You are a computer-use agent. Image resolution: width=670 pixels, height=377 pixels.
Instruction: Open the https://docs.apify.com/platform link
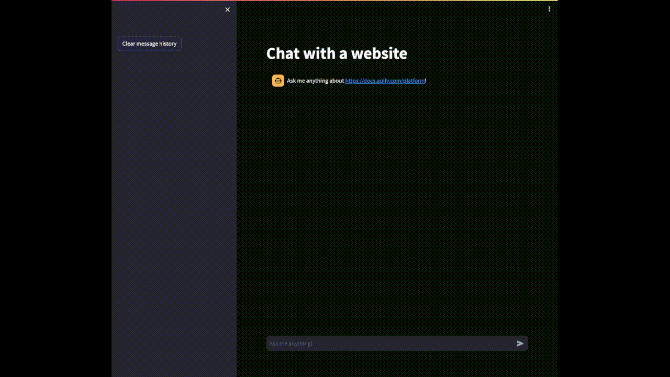tap(385, 81)
